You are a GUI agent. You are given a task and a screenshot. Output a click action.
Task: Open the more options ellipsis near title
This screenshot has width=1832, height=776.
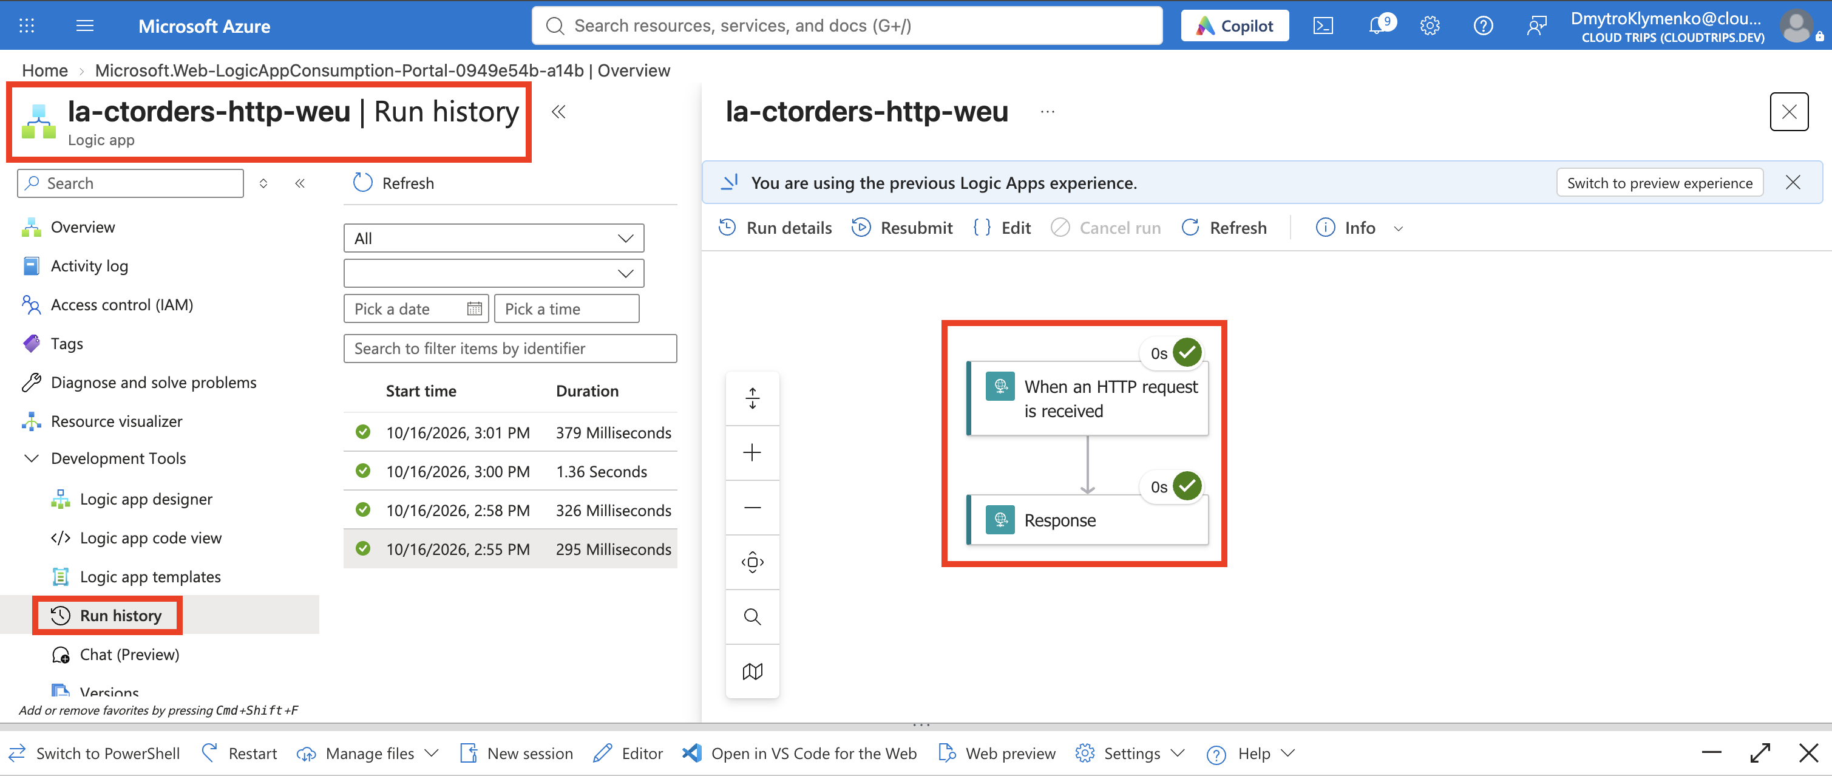coord(1048,112)
